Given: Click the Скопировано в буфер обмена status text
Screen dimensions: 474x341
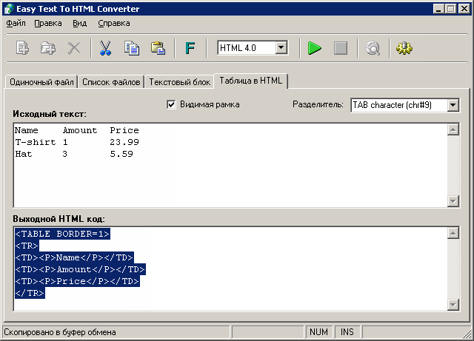Looking at the screenshot, I should 60,332.
